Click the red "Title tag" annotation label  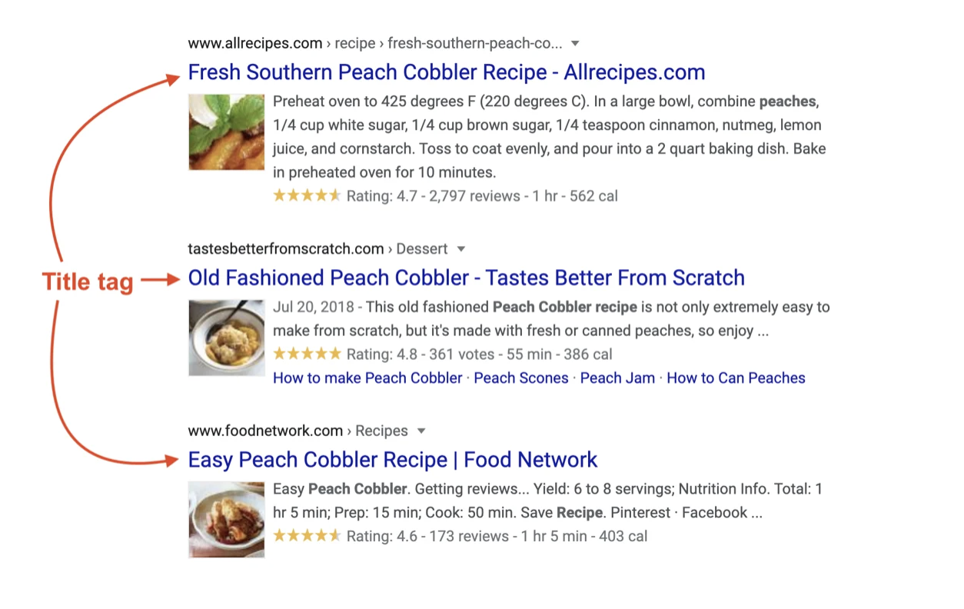point(88,281)
